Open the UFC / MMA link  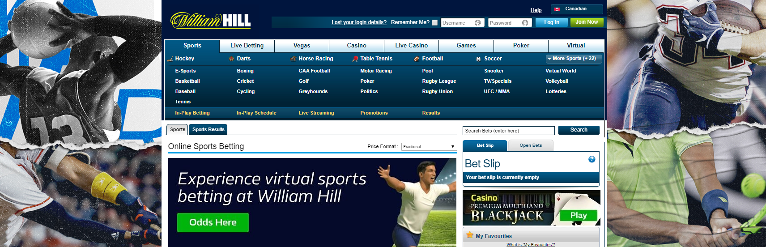click(x=497, y=91)
